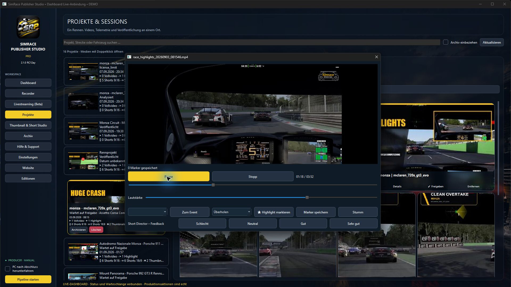The height and width of the screenshot is (287, 511).
Task: Open the Recorder workspace section
Action: [28, 93]
